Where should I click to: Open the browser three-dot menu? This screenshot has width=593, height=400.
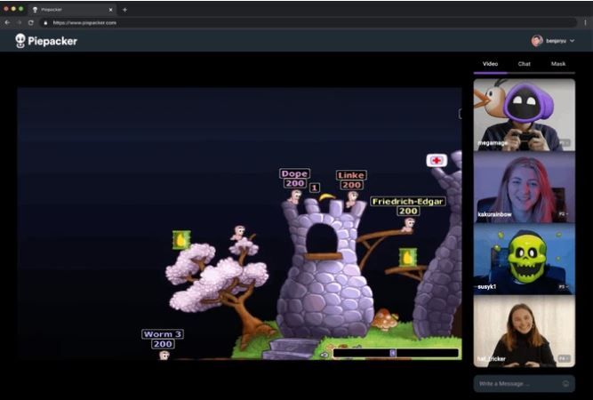click(x=585, y=23)
